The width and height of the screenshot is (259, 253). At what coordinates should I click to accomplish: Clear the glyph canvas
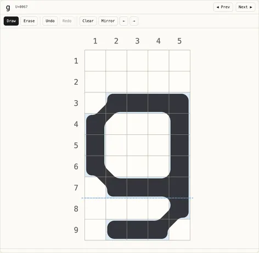pos(88,21)
